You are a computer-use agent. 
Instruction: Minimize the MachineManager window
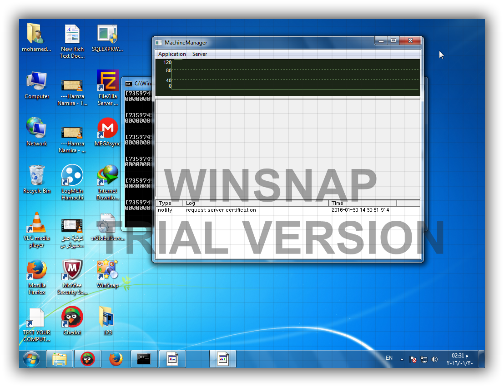click(381, 41)
